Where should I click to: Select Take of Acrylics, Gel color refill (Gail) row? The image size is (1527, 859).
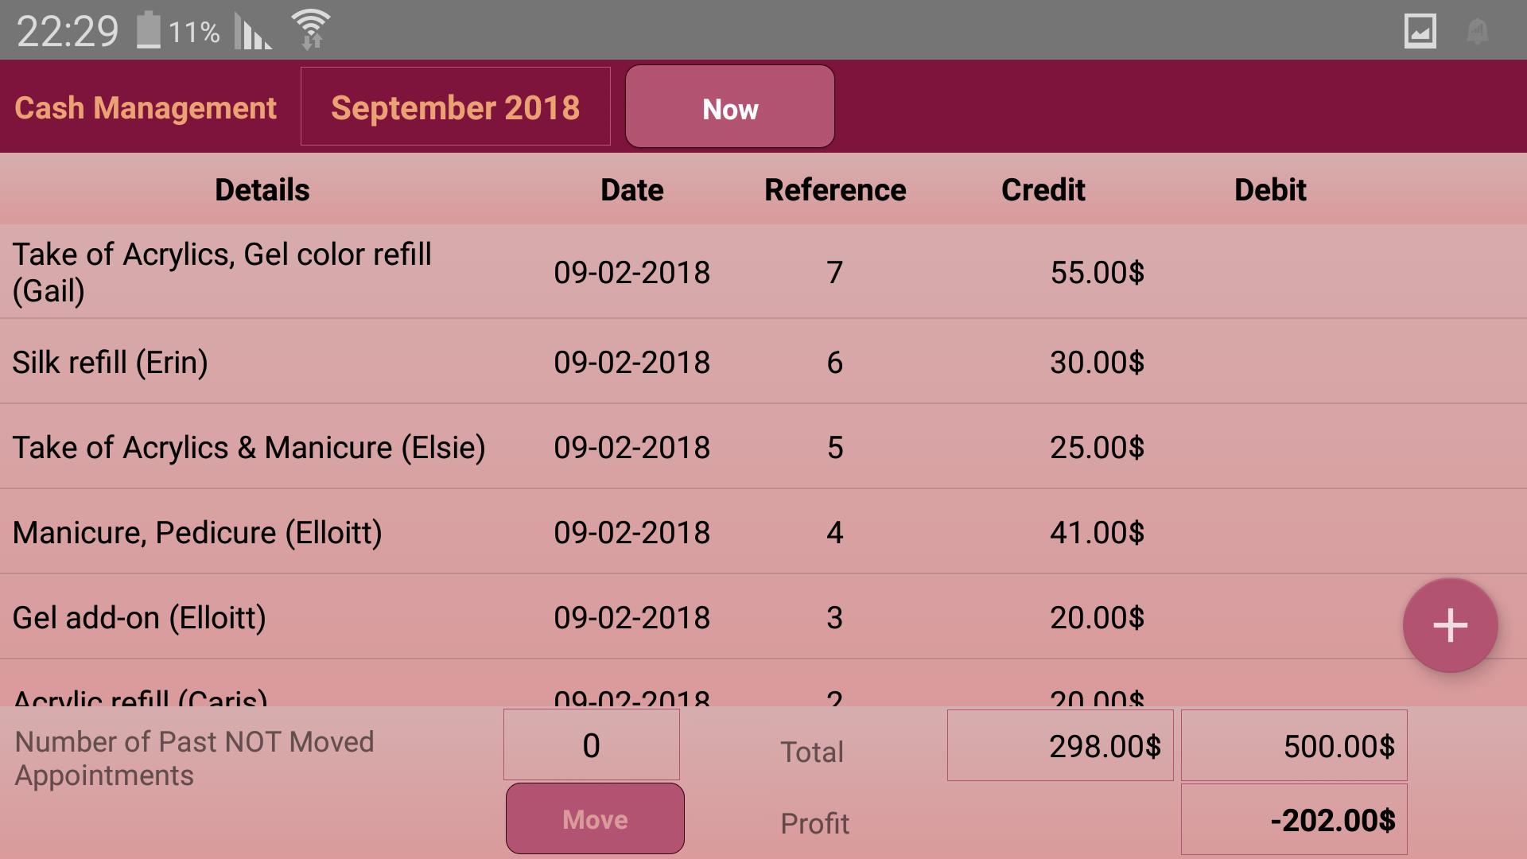click(x=763, y=272)
